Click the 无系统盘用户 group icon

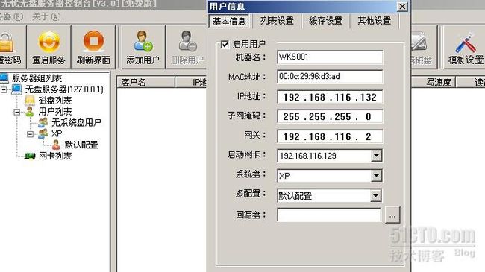click(x=43, y=123)
